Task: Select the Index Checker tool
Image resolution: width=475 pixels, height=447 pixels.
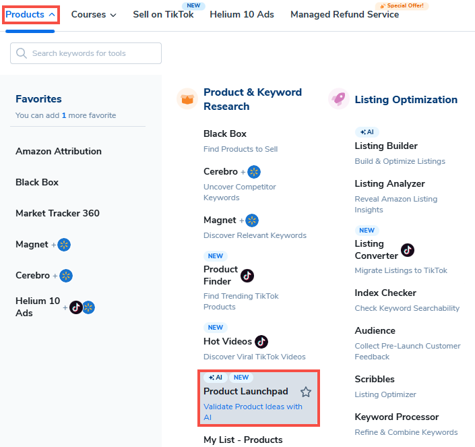Action: coord(385,293)
